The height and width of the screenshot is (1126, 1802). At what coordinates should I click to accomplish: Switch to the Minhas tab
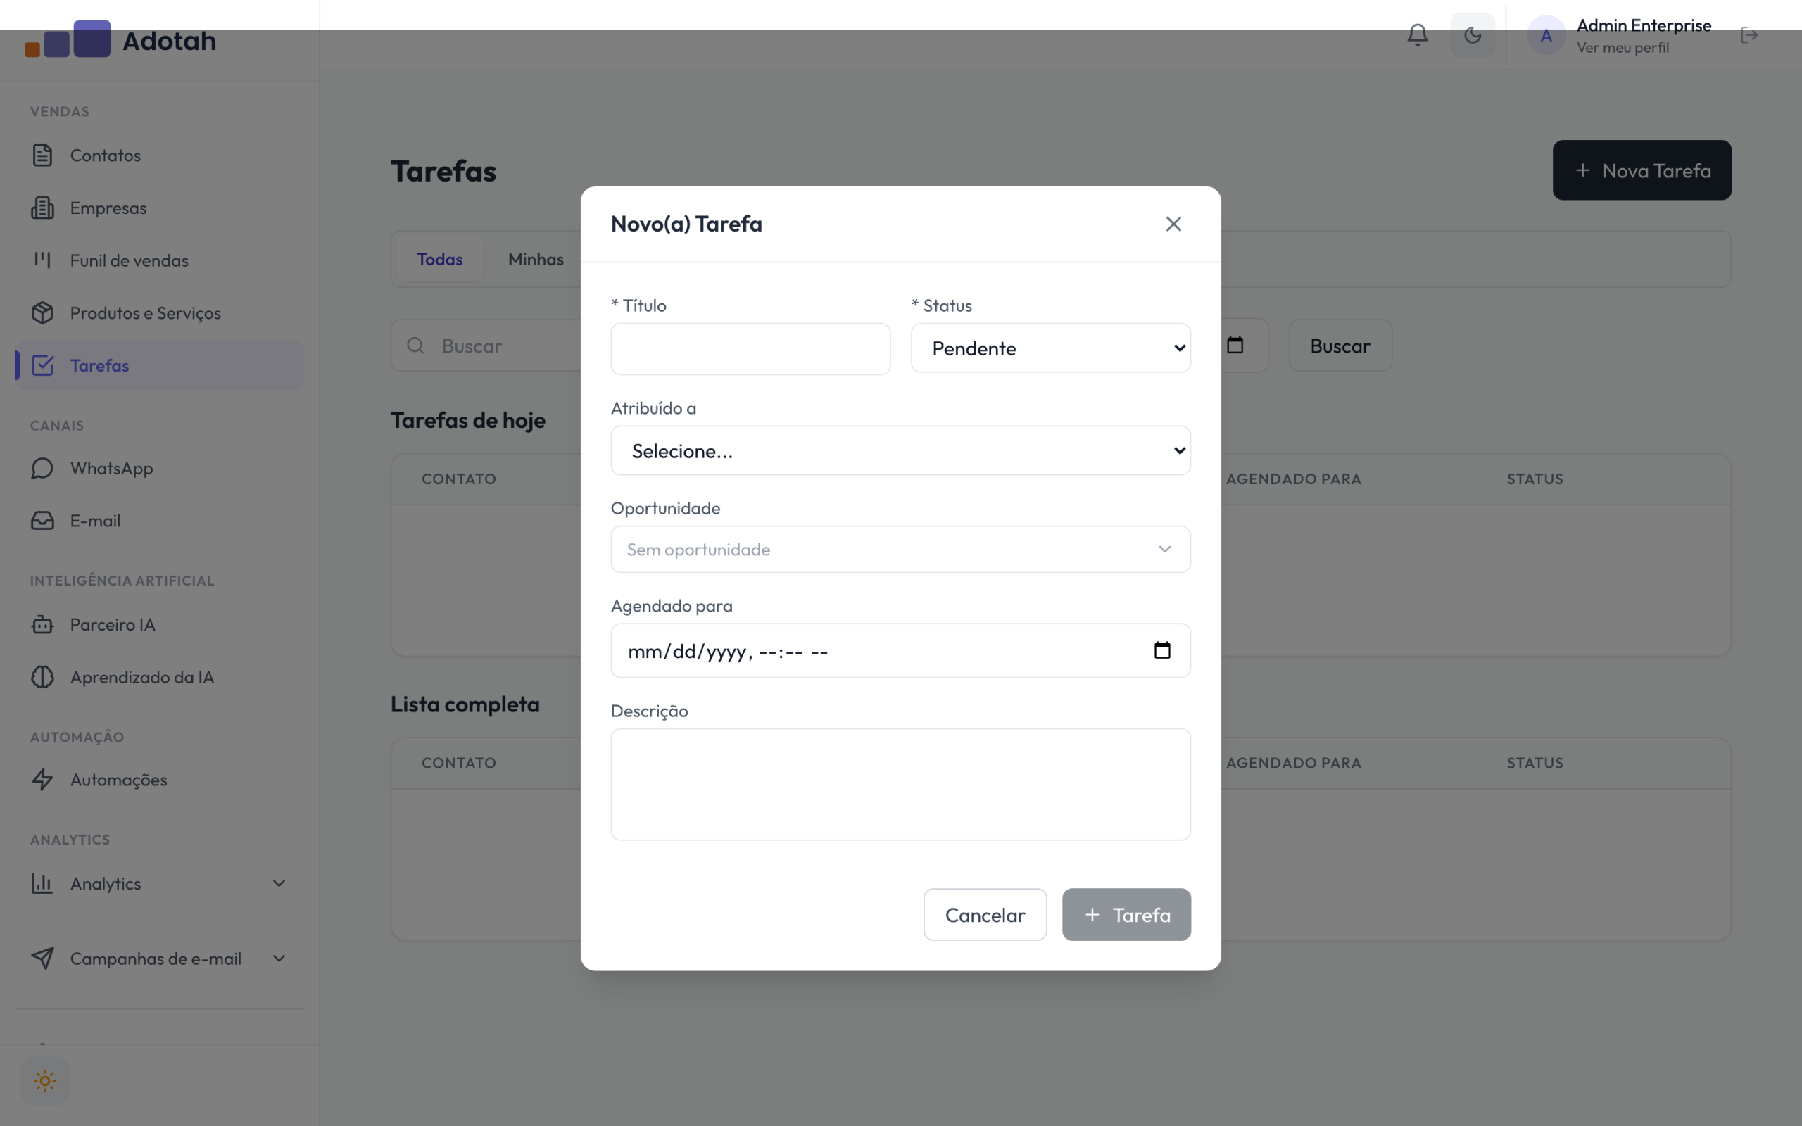(536, 259)
